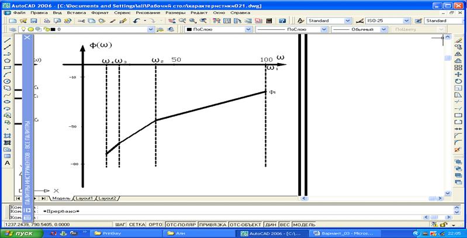Click the New drawing icon

(x=12, y=21)
